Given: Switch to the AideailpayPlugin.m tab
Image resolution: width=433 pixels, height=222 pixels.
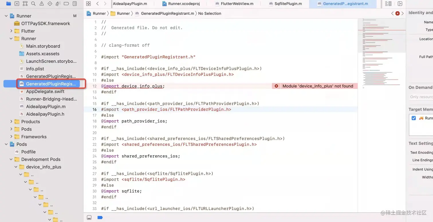Looking at the screenshot, I should tap(130, 4).
